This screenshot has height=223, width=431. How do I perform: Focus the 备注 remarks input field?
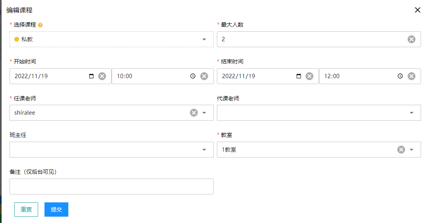point(111,186)
